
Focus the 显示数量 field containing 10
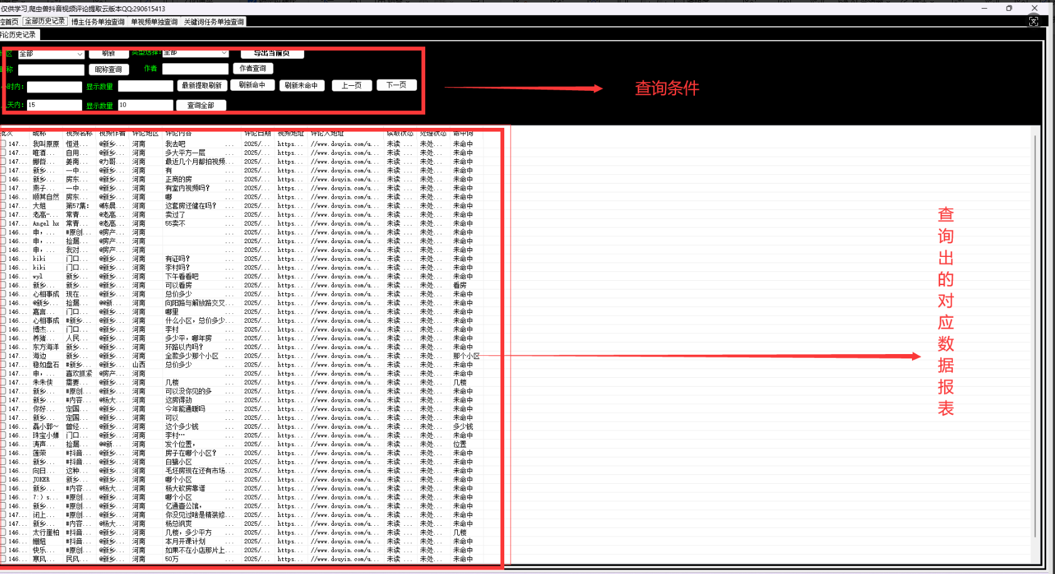point(146,105)
